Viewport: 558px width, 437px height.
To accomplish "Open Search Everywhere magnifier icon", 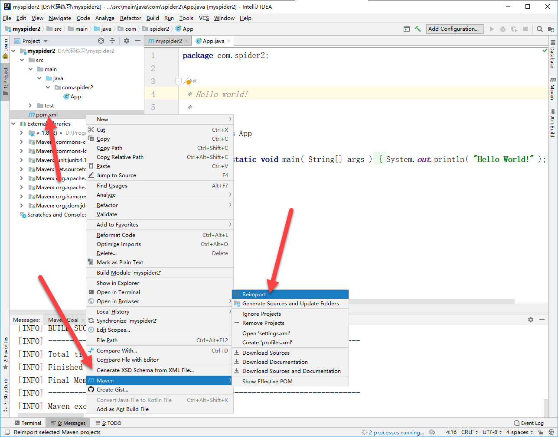I will [540, 29].
